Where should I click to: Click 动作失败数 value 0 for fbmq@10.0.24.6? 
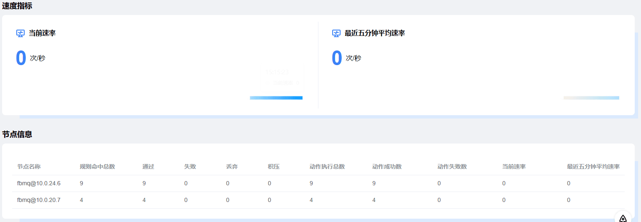coord(439,183)
